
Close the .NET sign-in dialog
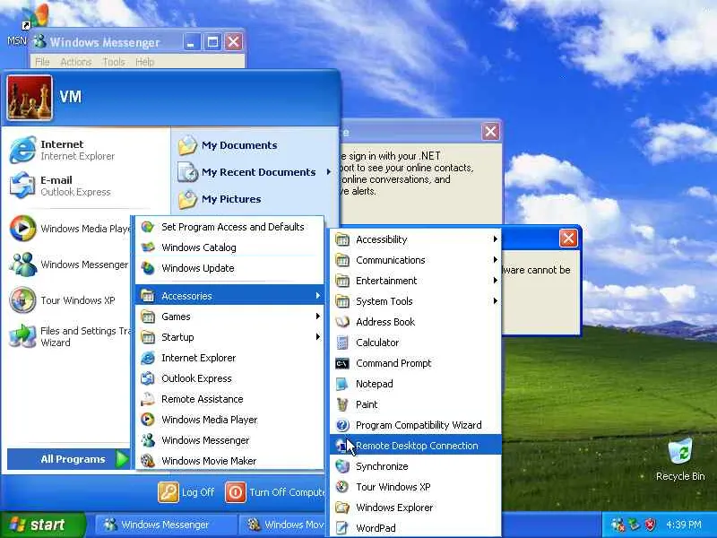tap(490, 132)
